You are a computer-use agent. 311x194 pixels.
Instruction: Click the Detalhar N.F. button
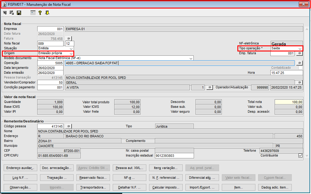130,187
